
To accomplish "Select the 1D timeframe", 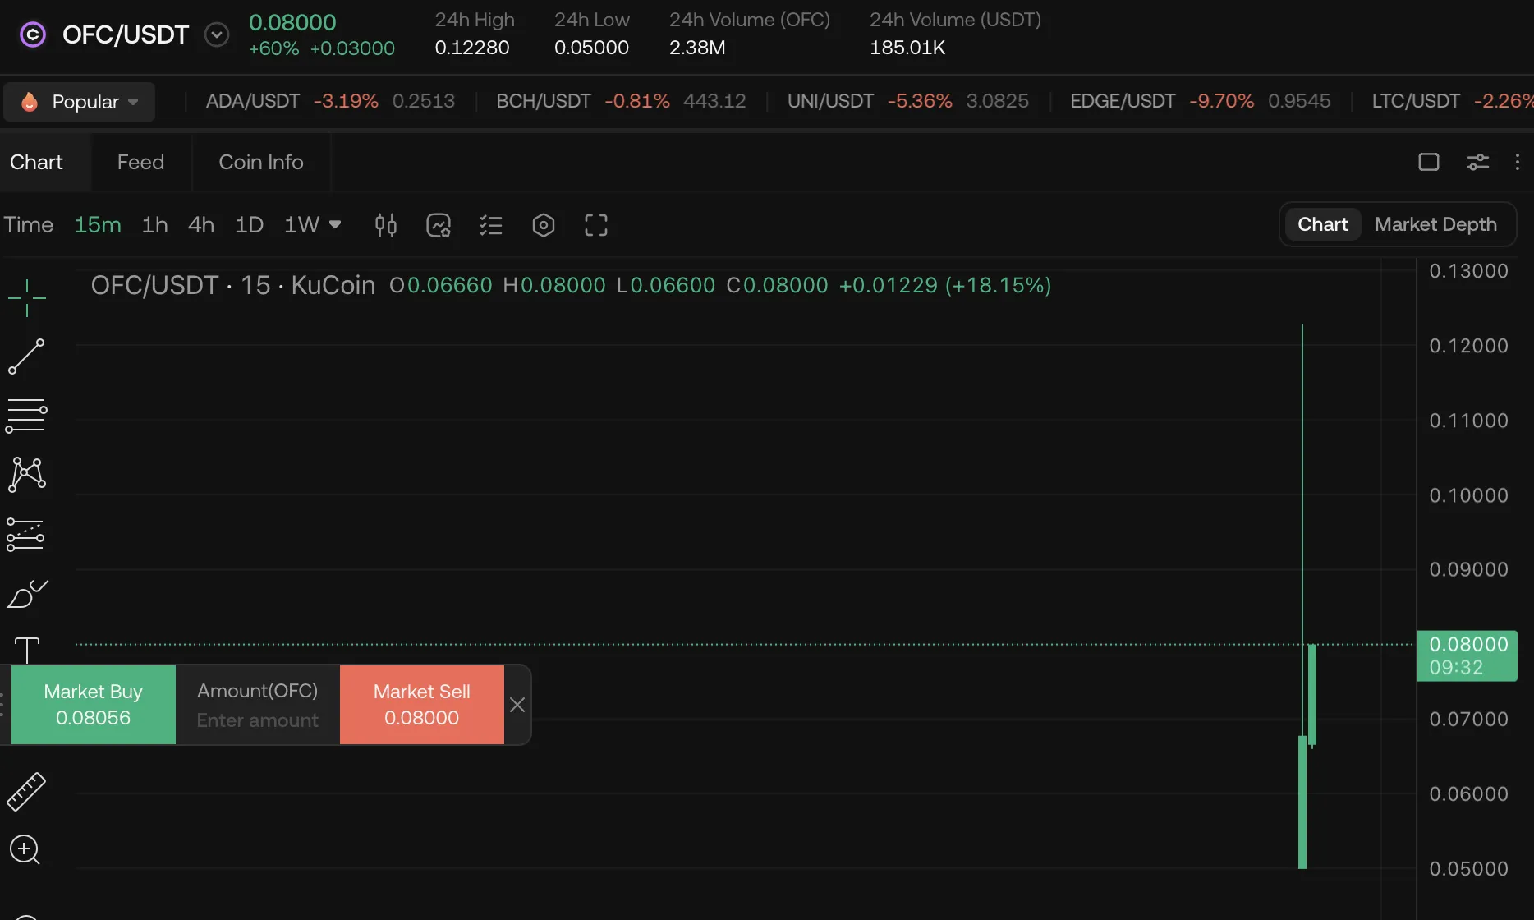I will (249, 224).
